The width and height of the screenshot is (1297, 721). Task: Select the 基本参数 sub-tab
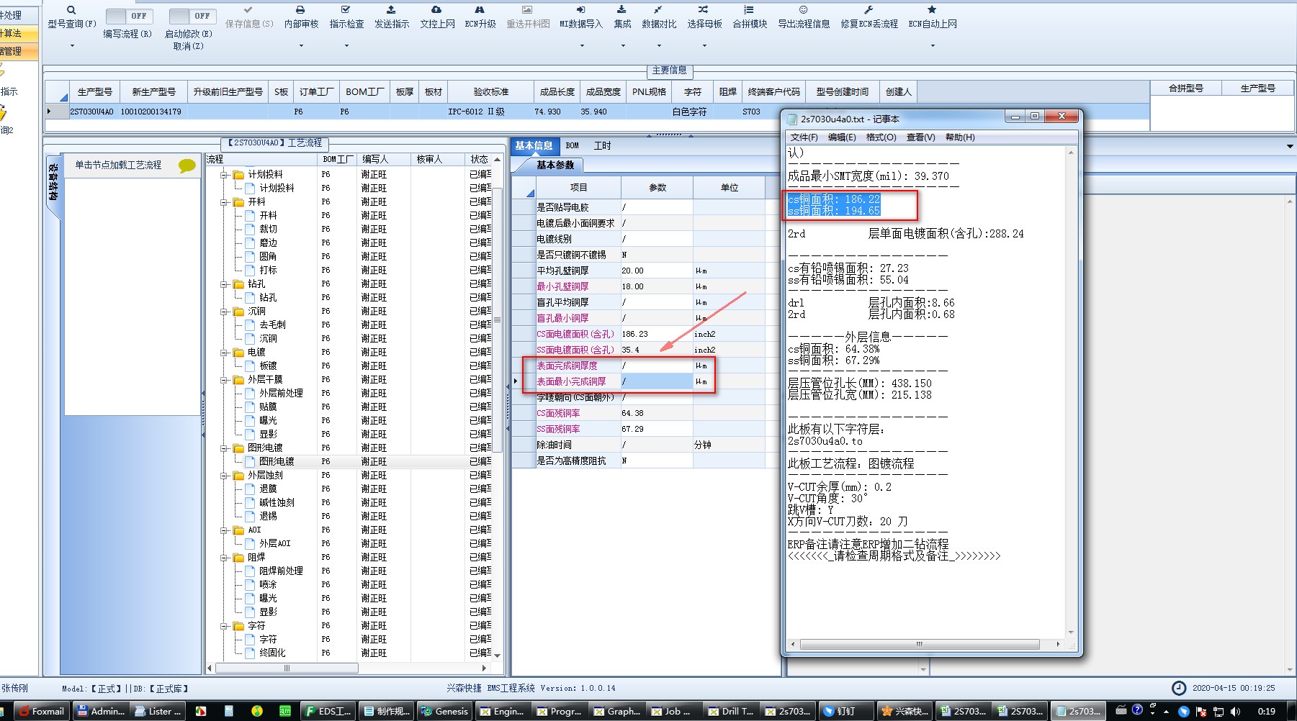point(555,165)
